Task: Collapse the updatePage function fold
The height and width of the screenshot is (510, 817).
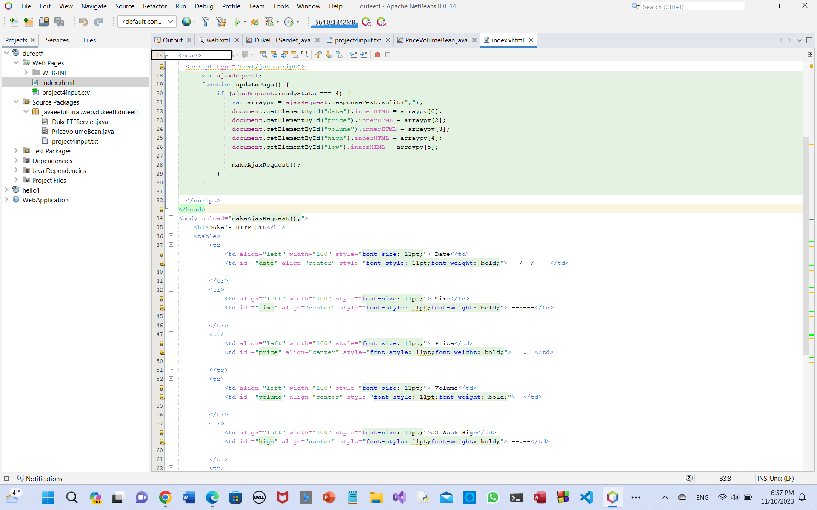Action: [171, 84]
